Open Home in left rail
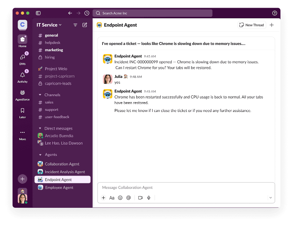Image resolution: width=293 pixels, height=225 pixels. point(22,41)
